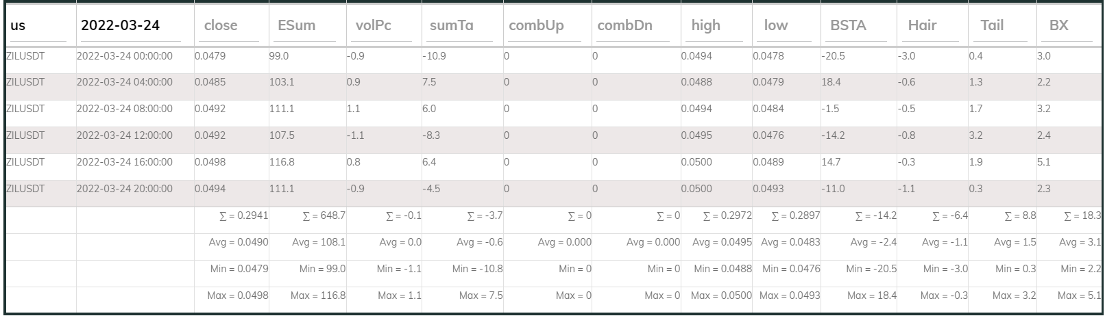Click the 'low' column filter field

(x=786, y=26)
